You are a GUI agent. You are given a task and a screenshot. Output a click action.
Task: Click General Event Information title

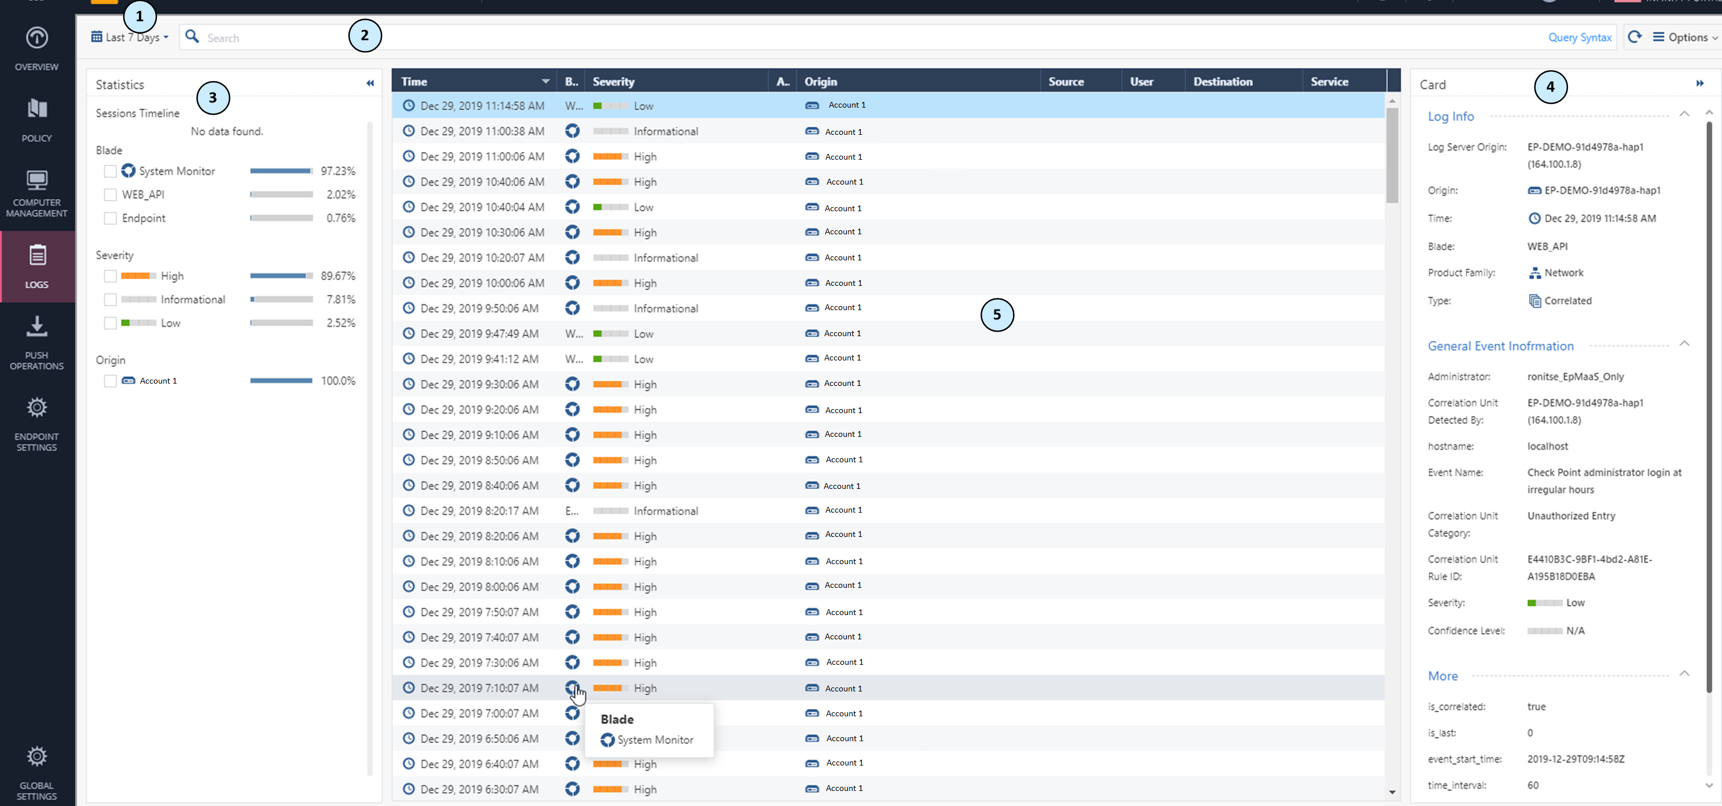1501,346
